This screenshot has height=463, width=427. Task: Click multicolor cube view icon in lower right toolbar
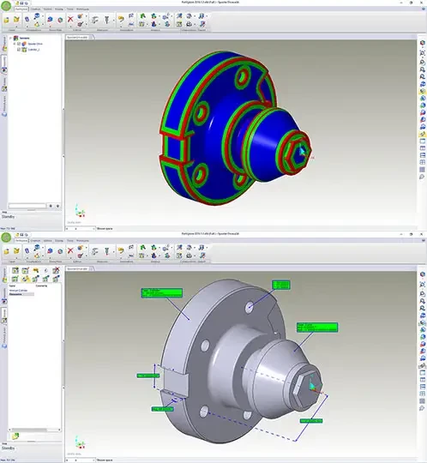pyautogui.click(x=422, y=274)
